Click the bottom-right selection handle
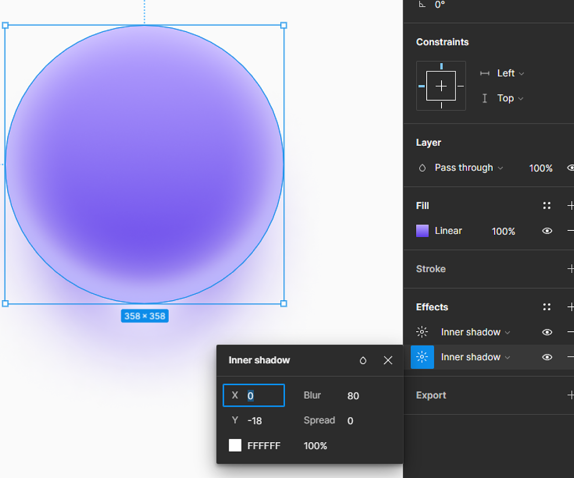 (x=284, y=304)
